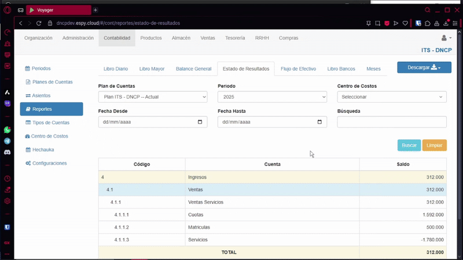The image size is (463, 260).
Task: Go back with the browser back arrow
Action: pos(21,23)
